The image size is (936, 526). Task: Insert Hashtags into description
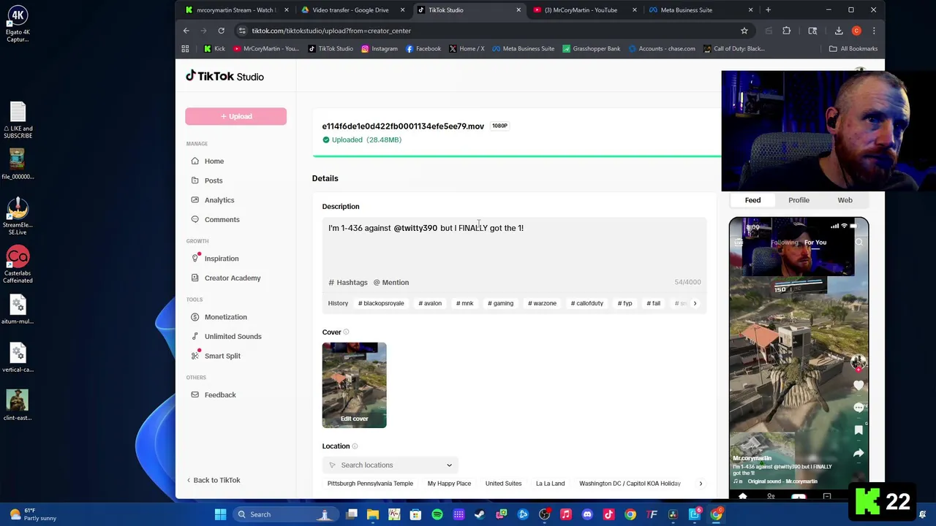[348, 283]
